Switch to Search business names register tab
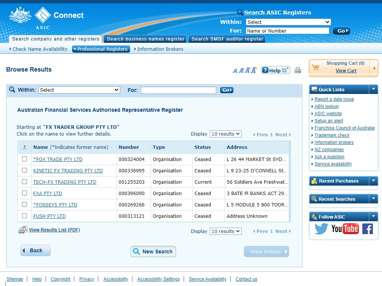This screenshot has height=286, width=382. coord(145,39)
